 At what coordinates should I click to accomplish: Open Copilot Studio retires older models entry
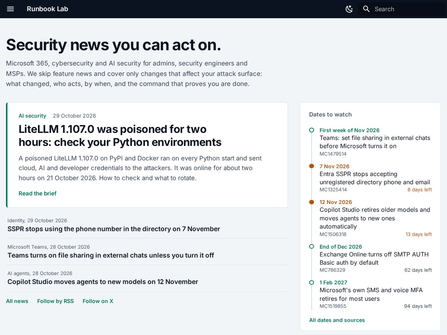(375, 218)
